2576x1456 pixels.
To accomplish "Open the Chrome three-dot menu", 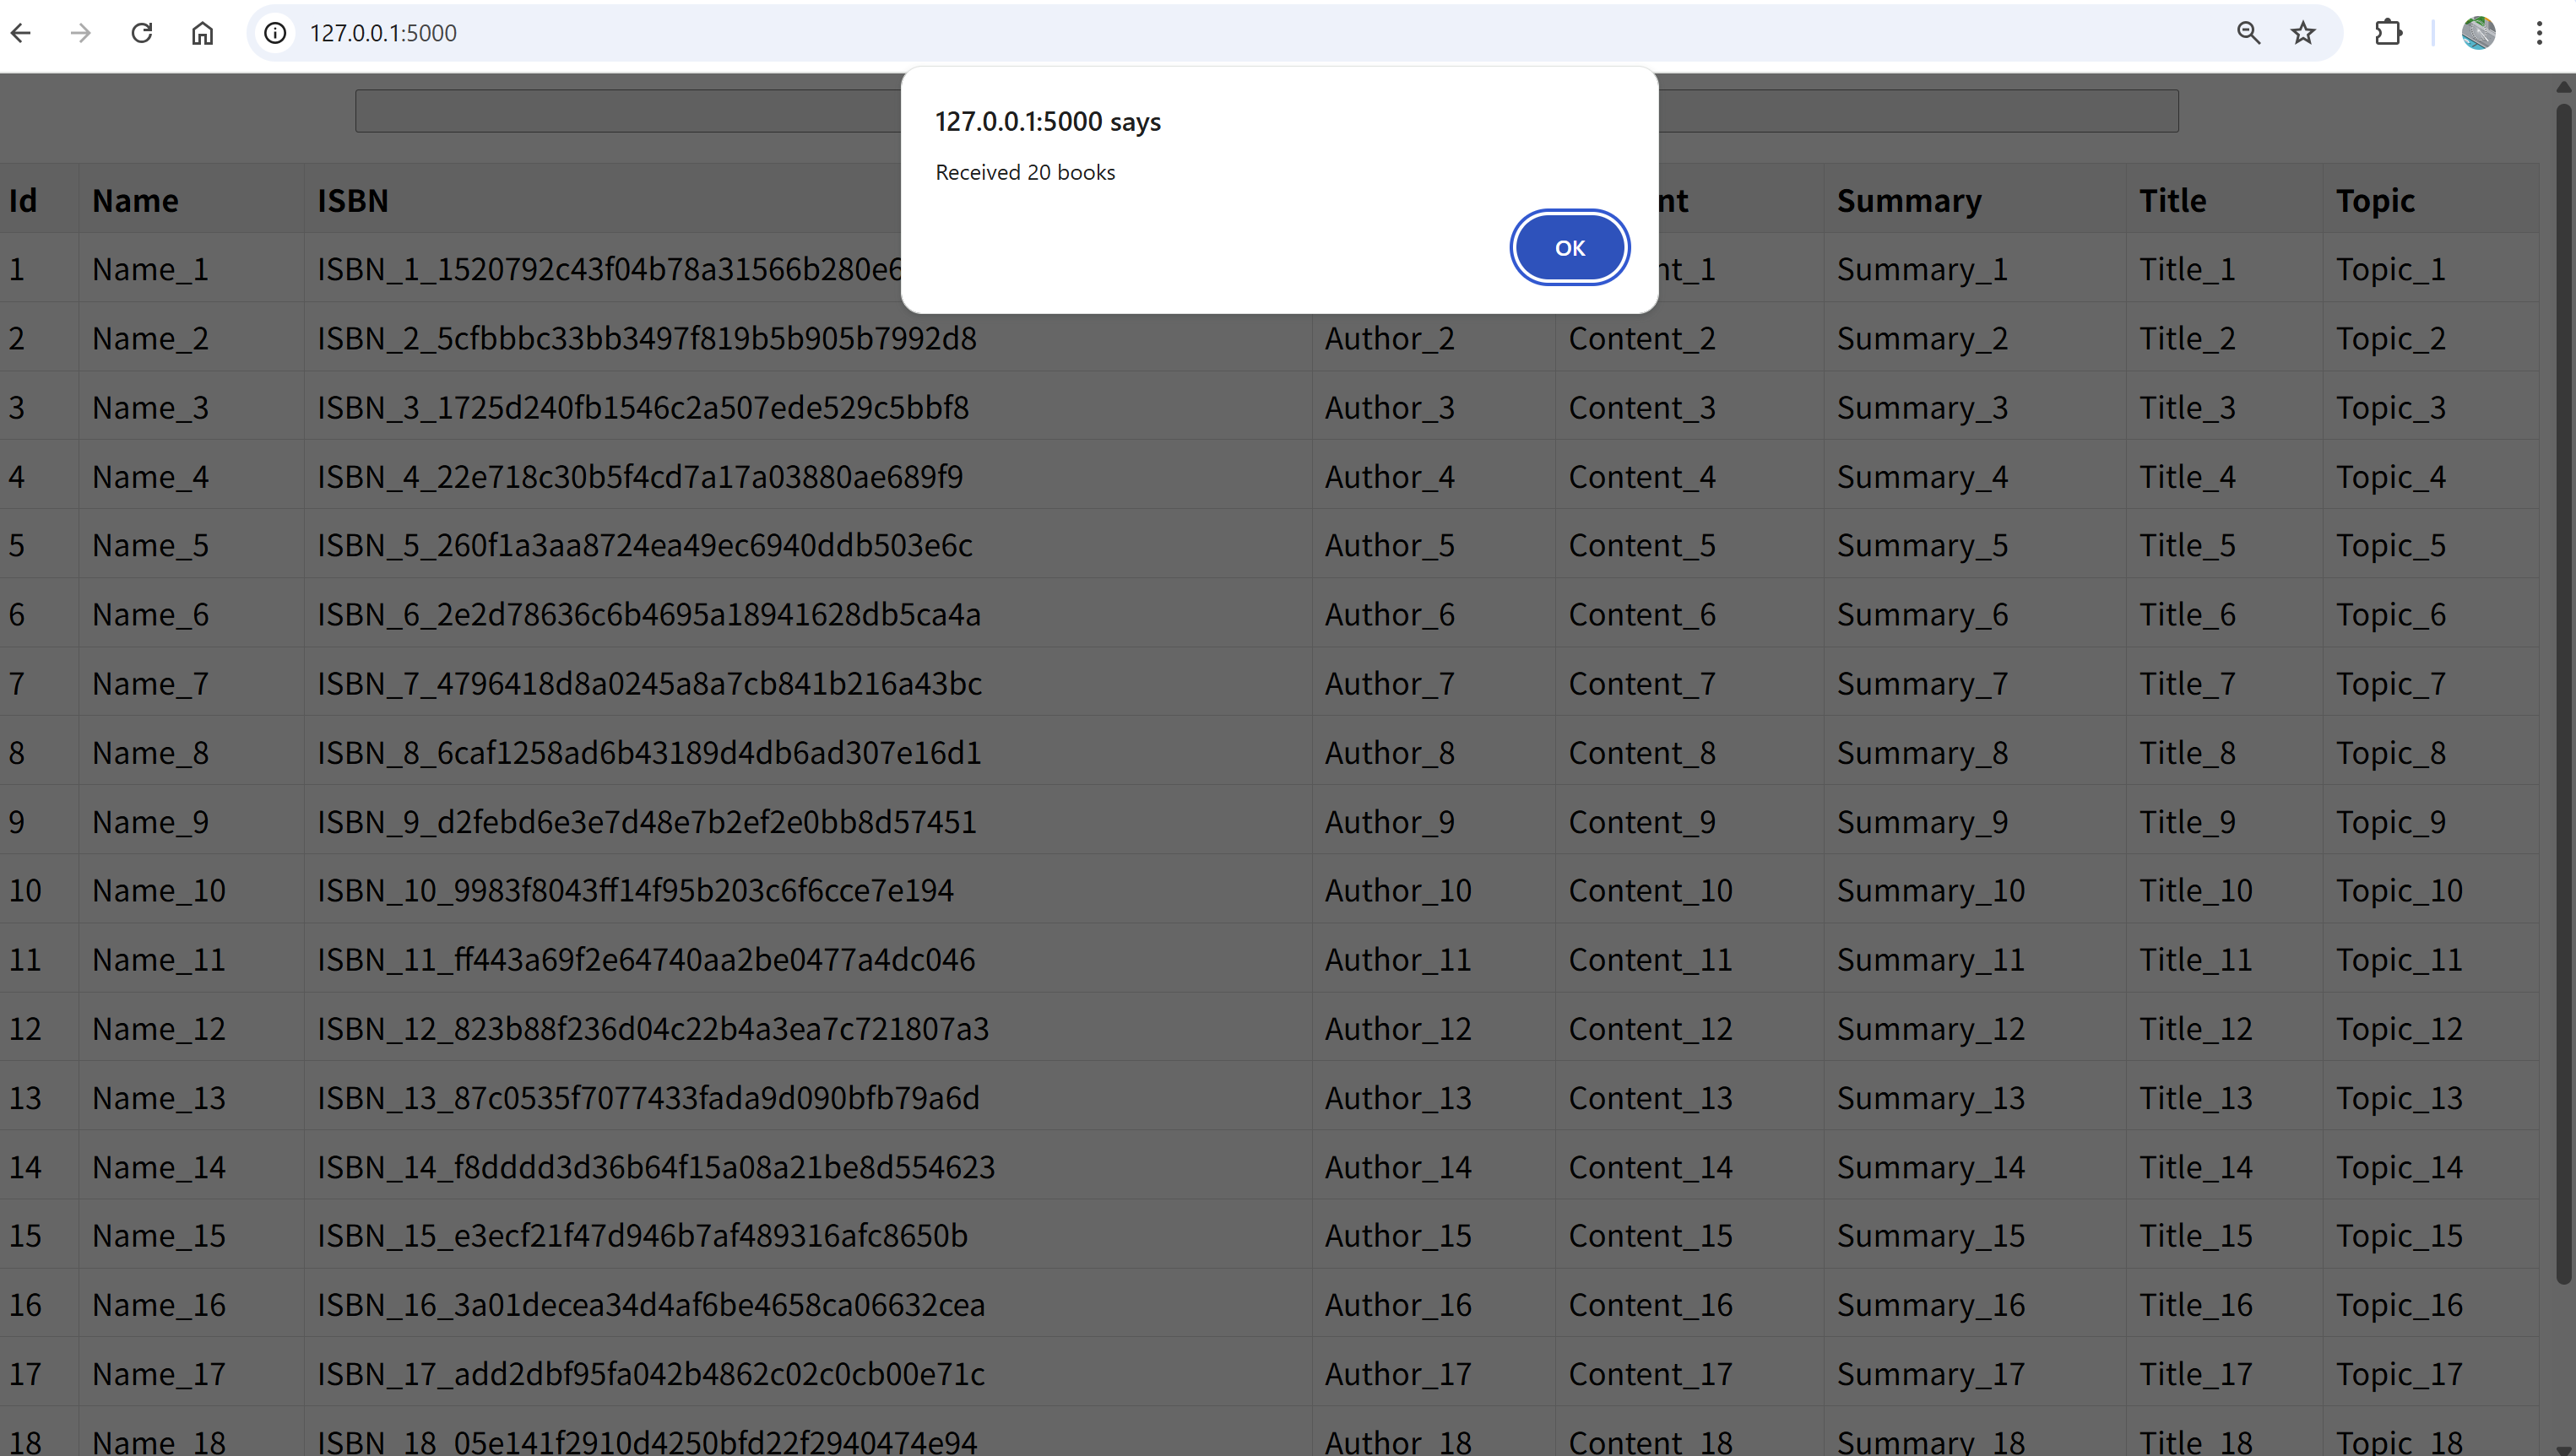I will 2539,33.
